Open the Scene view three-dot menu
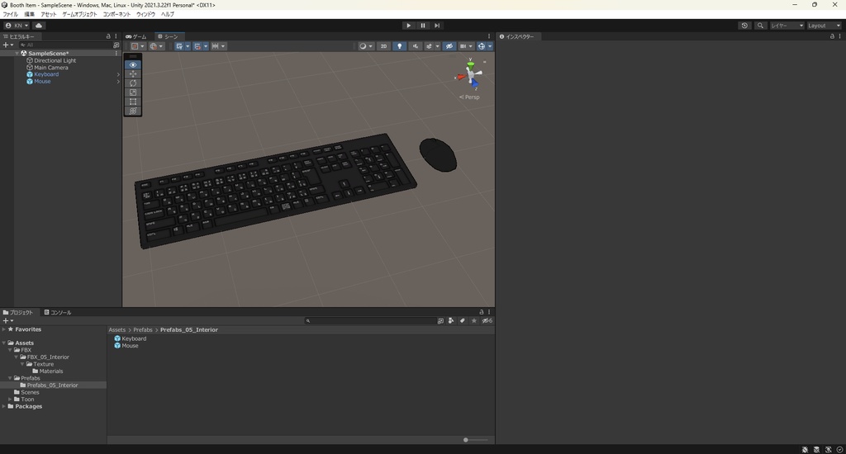The image size is (846, 454). tap(489, 36)
